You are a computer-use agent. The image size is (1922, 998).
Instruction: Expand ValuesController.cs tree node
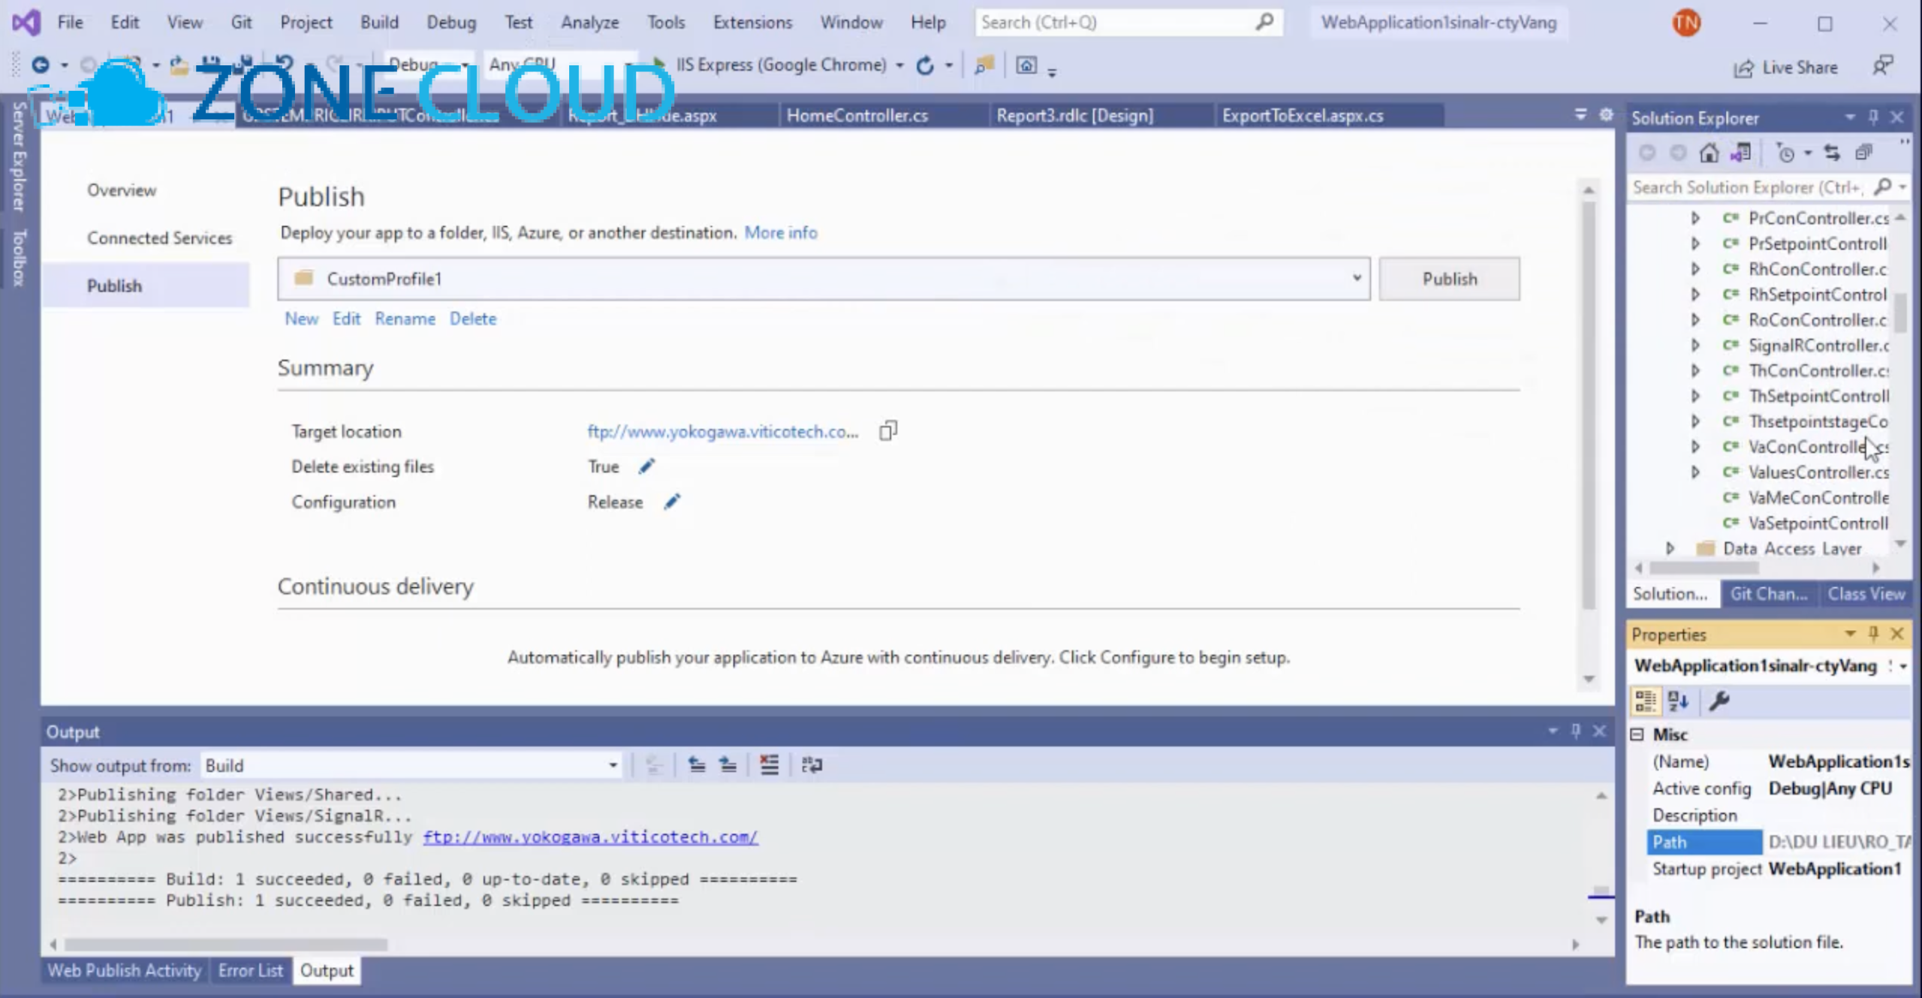pos(1695,472)
